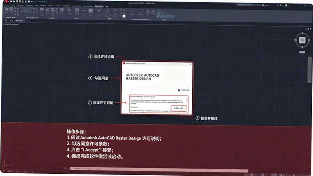The image size is (313, 176).
Task: Open the Home ribbon tab
Action: point(7,5)
